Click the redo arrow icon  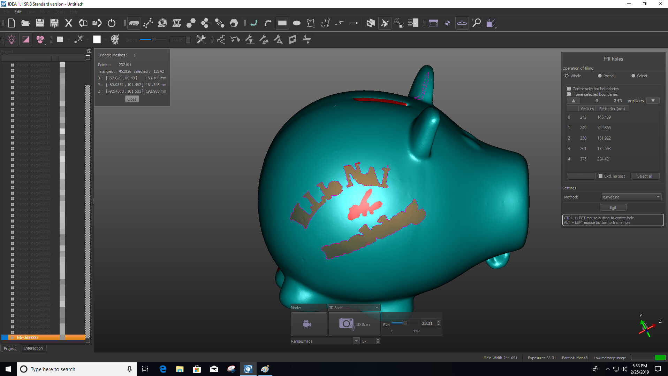268,23
